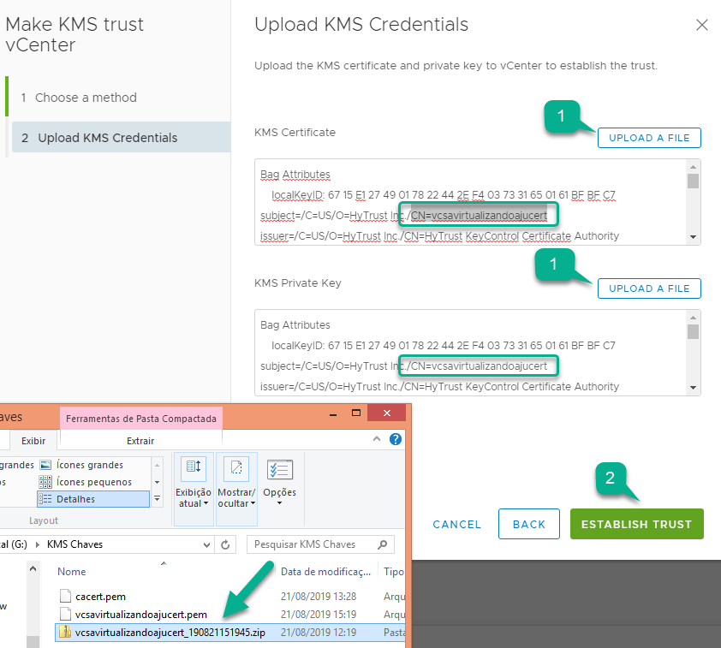This screenshot has height=648, width=721.
Task: Click Upload a File for KMS Certificate
Action: (649, 138)
